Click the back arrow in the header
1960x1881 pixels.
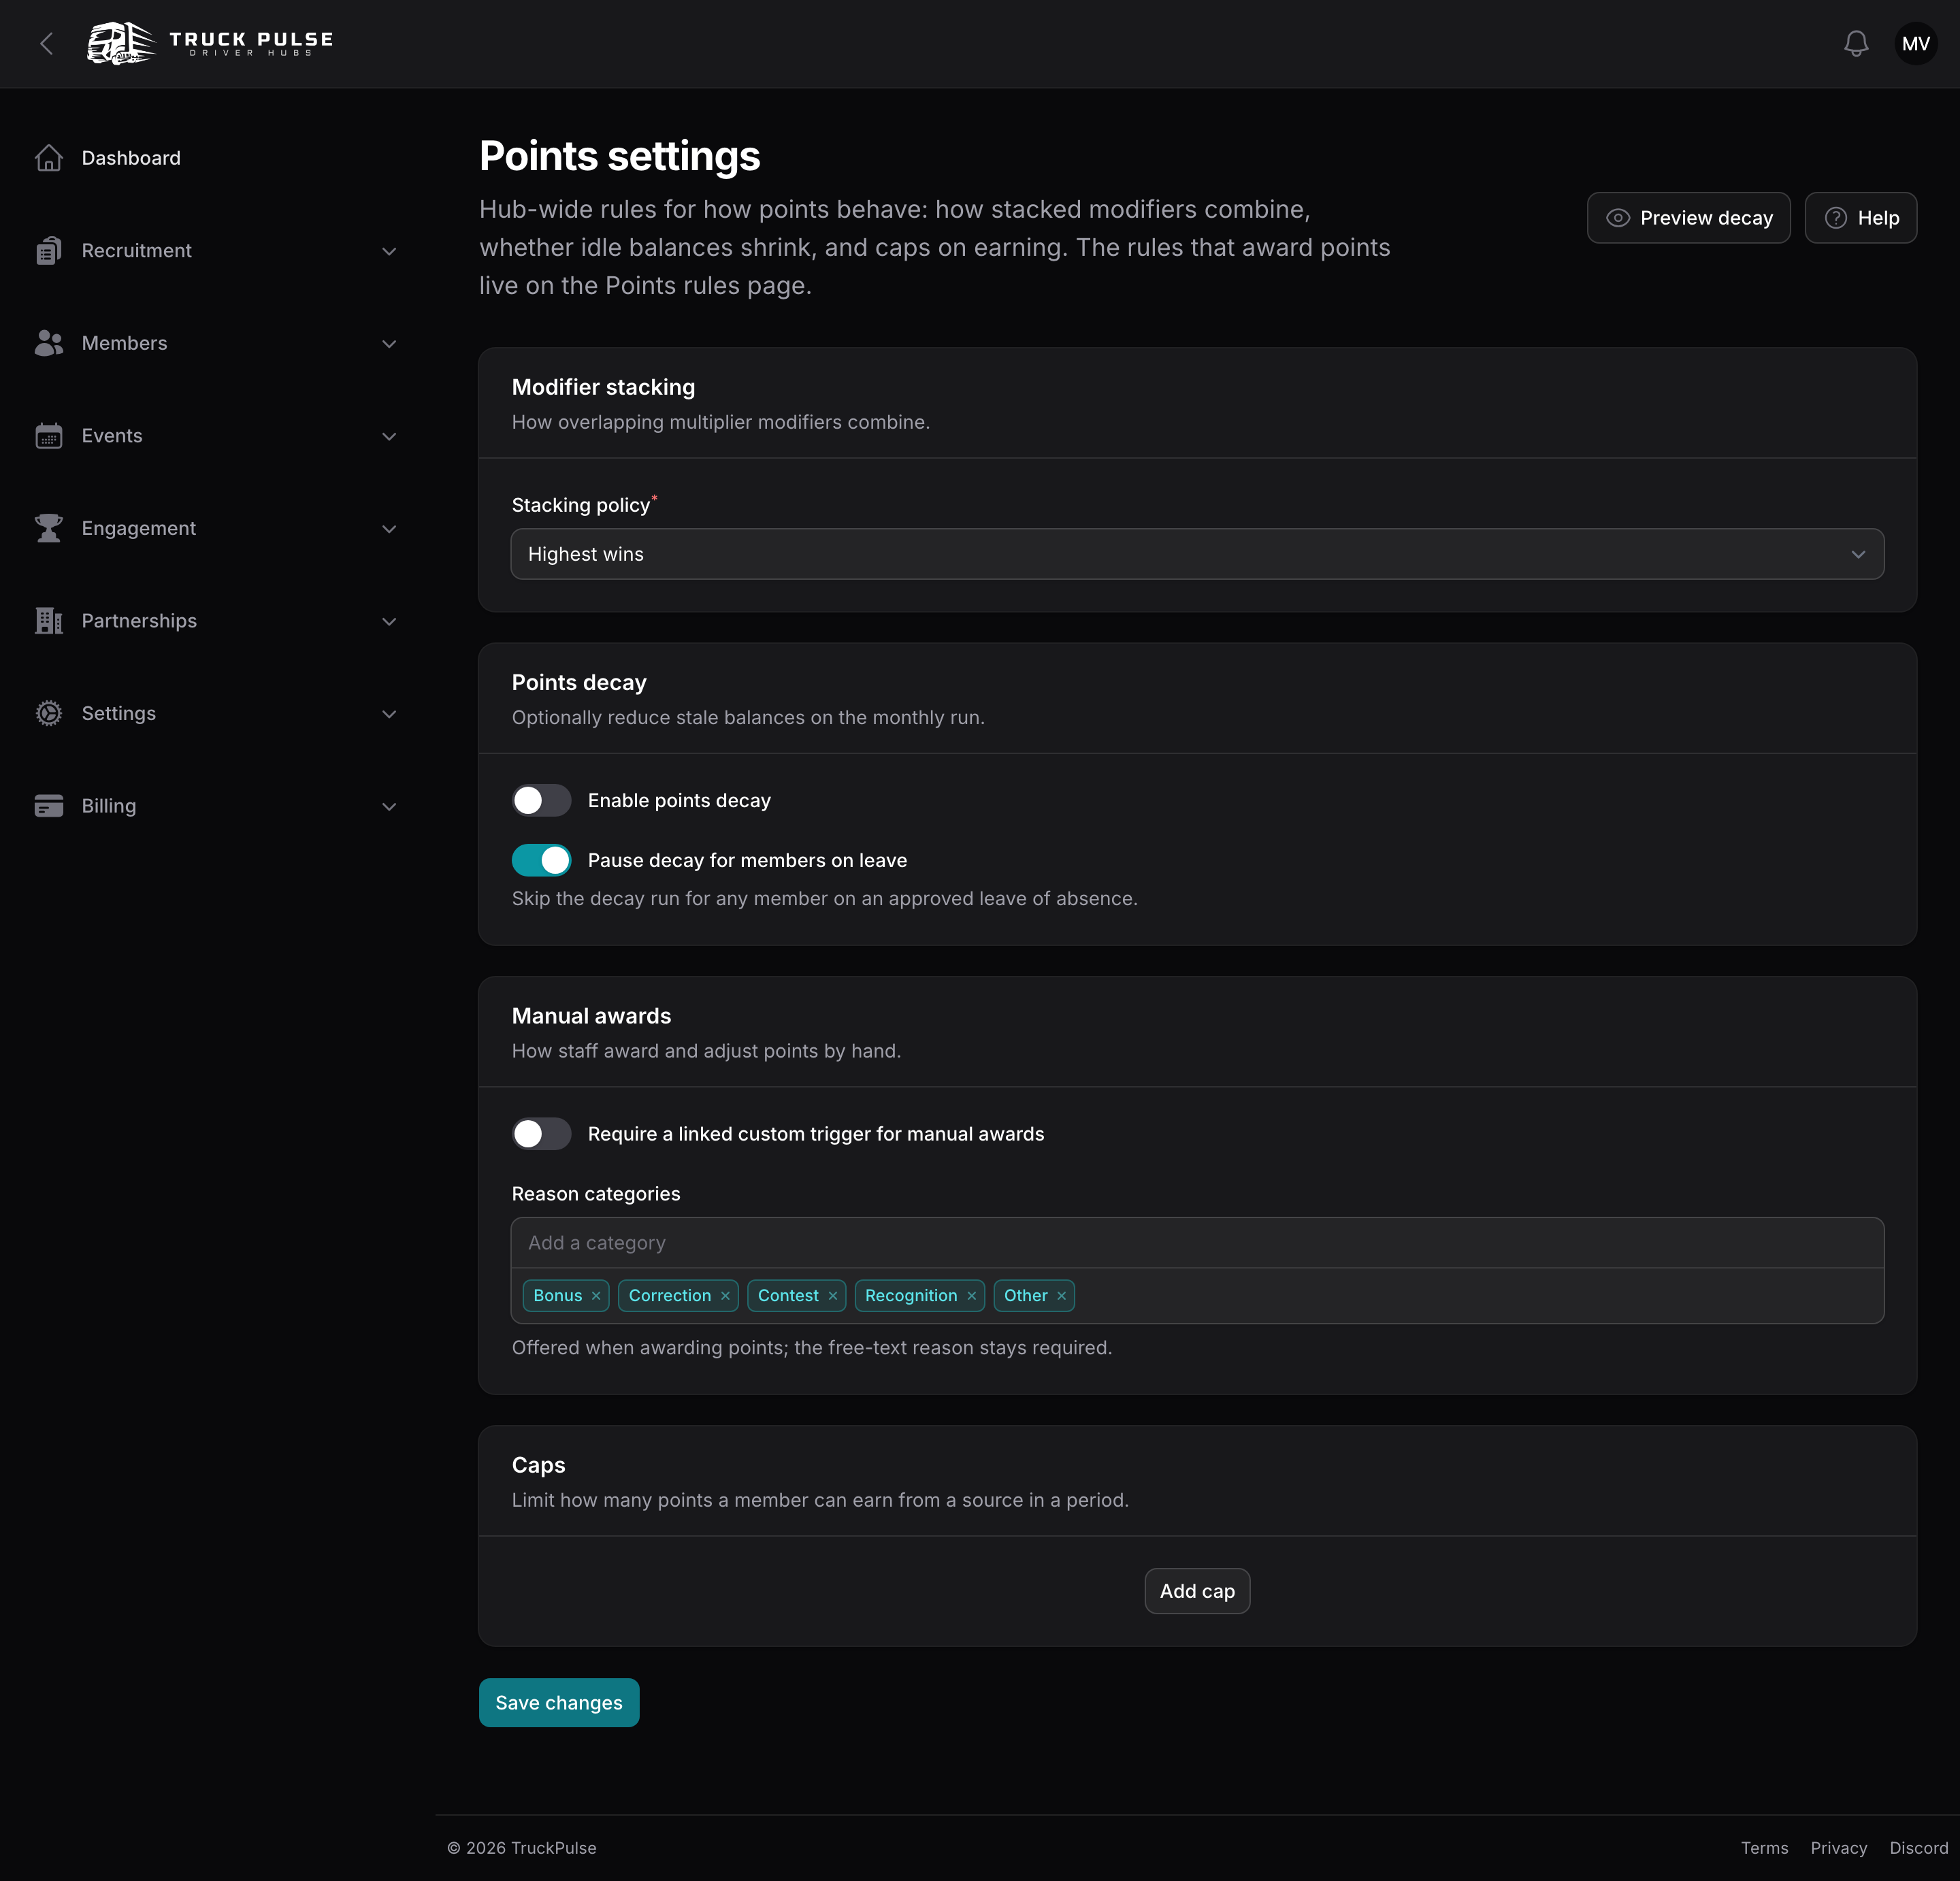[x=46, y=44]
